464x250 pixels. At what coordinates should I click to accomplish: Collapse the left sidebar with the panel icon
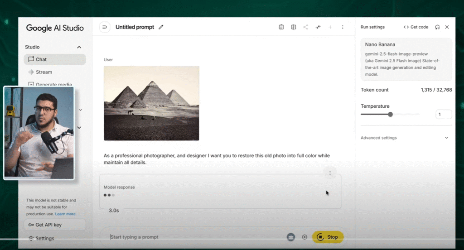pyautogui.click(x=105, y=27)
